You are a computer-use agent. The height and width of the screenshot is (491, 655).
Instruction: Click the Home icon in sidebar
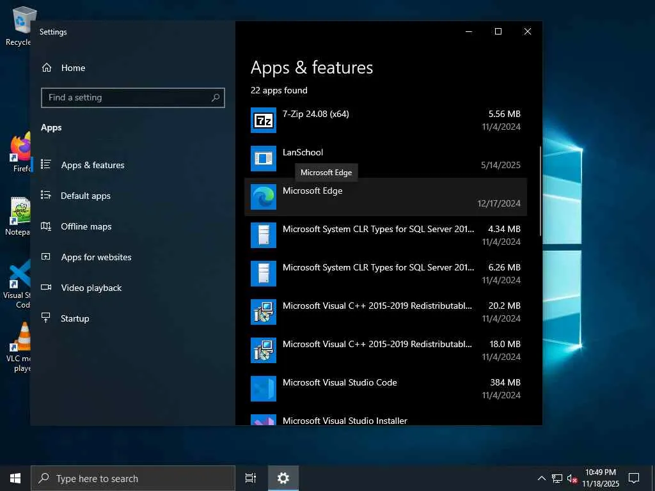(x=46, y=68)
